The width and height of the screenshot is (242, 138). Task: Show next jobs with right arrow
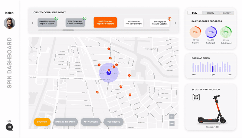pyautogui.click(x=175, y=23)
